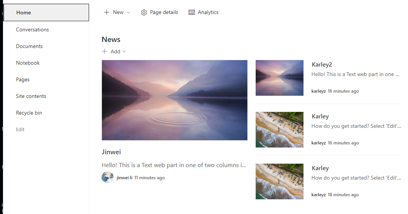
Task: Open Page details via gear icon
Action: [144, 12]
